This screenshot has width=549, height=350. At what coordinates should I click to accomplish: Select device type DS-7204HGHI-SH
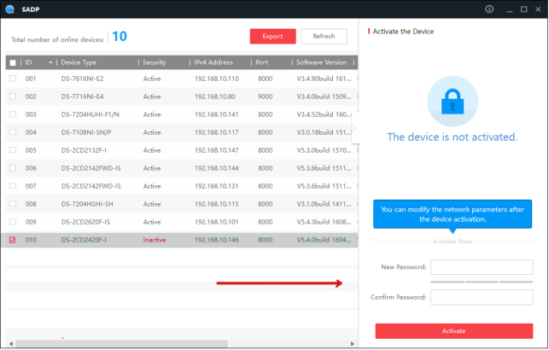coord(87,203)
